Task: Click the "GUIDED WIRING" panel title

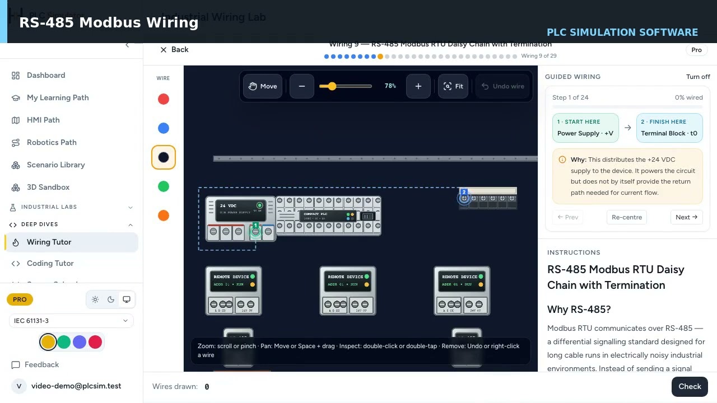Action: (x=572, y=77)
